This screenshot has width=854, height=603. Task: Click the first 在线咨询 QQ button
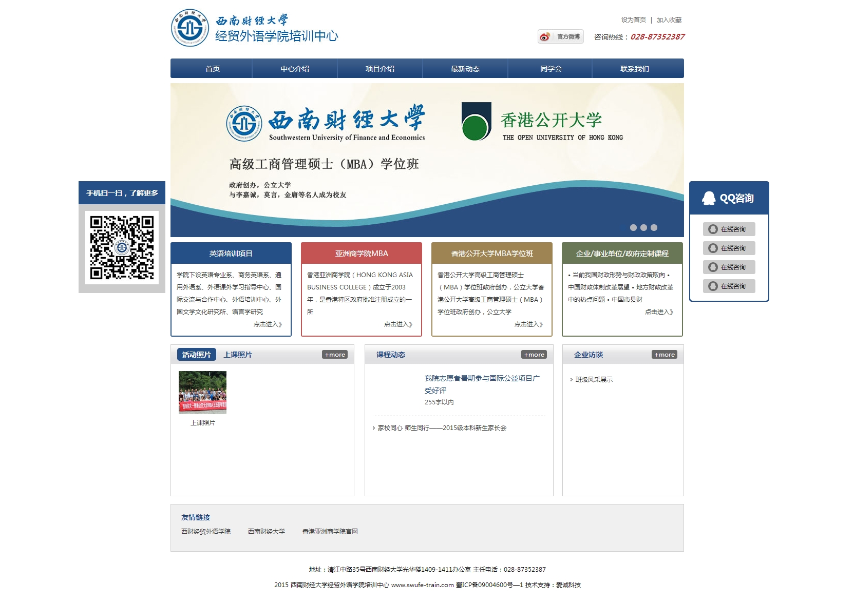729,229
